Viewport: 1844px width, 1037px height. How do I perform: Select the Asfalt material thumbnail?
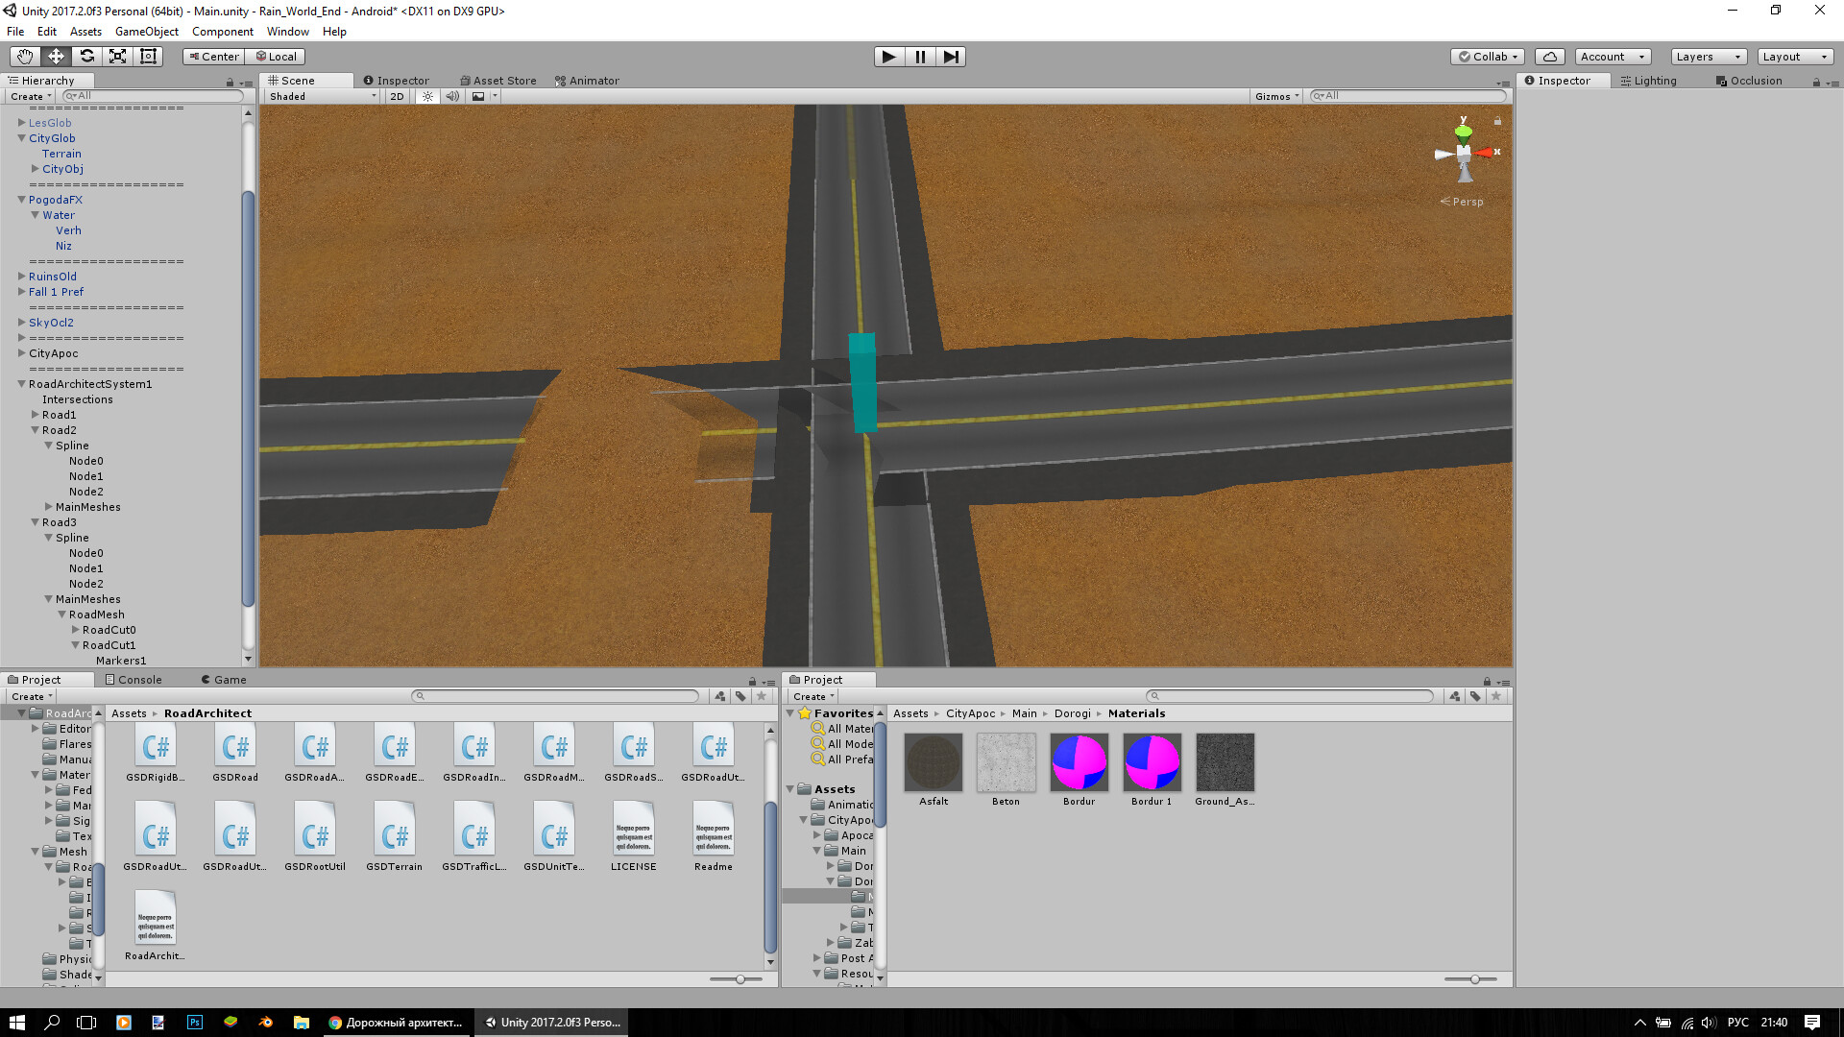933,763
